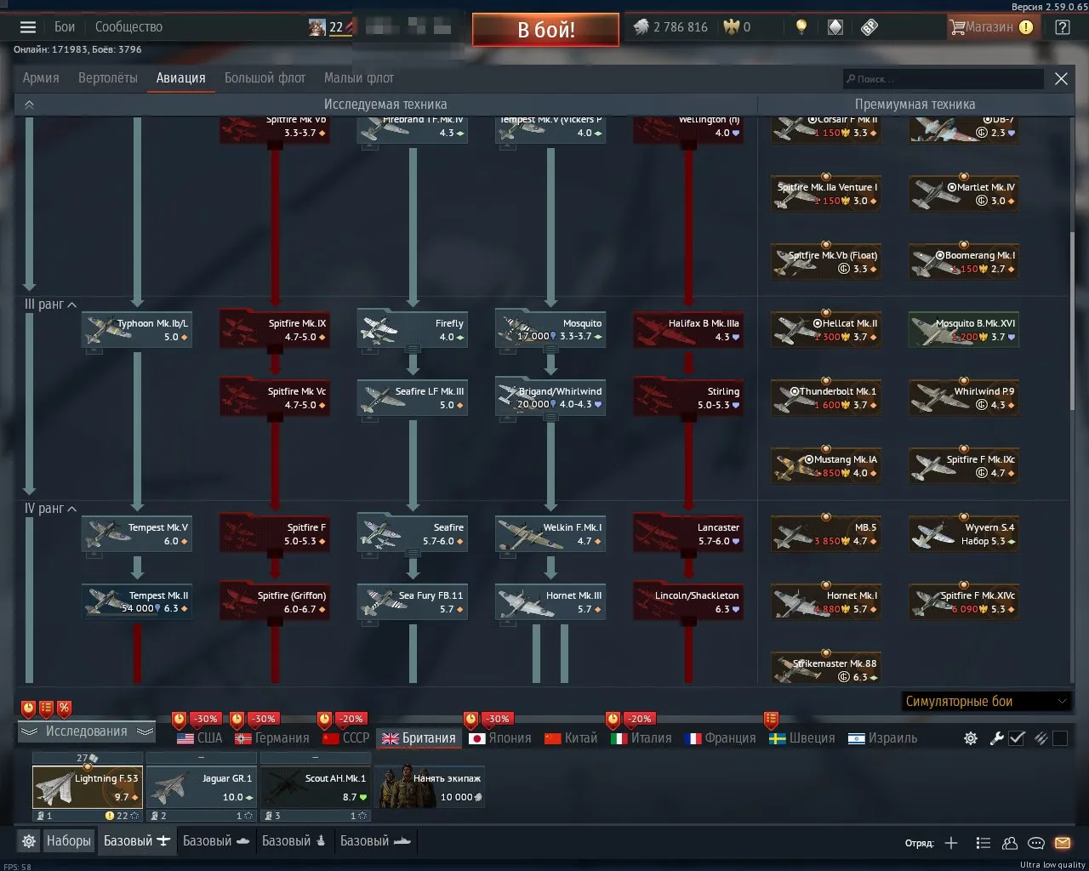Switch to the Вертолёты tab
1089x871 pixels.
click(x=108, y=77)
